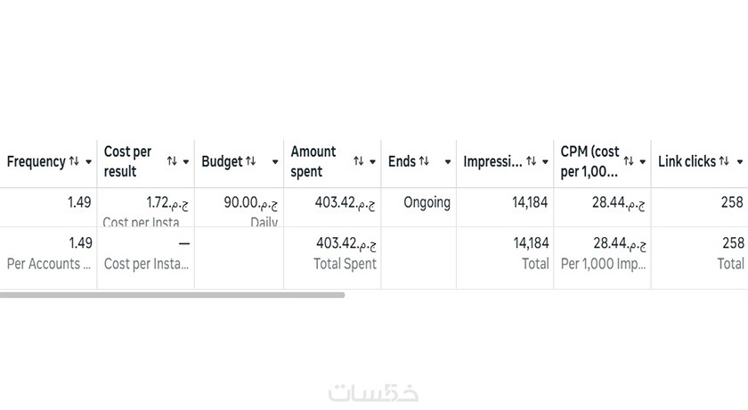Expand Amount spent column options dropdown
The height and width of the screenshot is (410, 748).
pyautogui.click(x=372, y=162)
